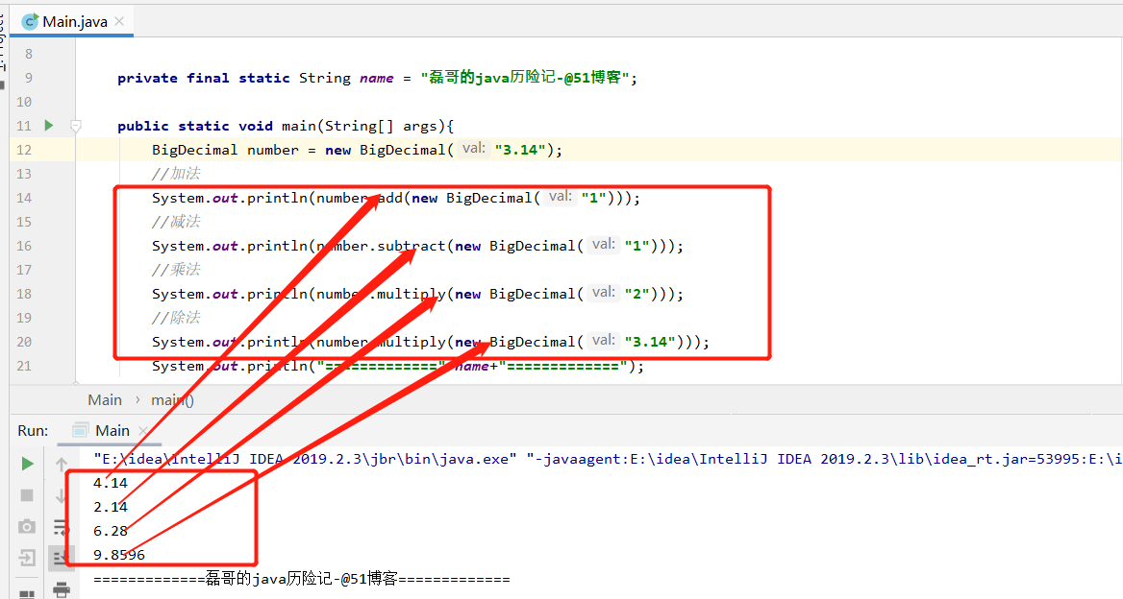Screen dimensions: 1123x599
Task: Click line number 9 in the gutter
Action: tap(28, 78)
